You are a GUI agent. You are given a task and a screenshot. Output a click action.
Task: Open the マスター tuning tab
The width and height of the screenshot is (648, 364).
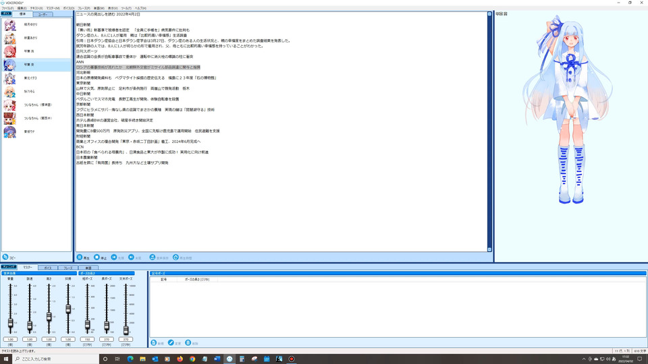tap(28, 268)
